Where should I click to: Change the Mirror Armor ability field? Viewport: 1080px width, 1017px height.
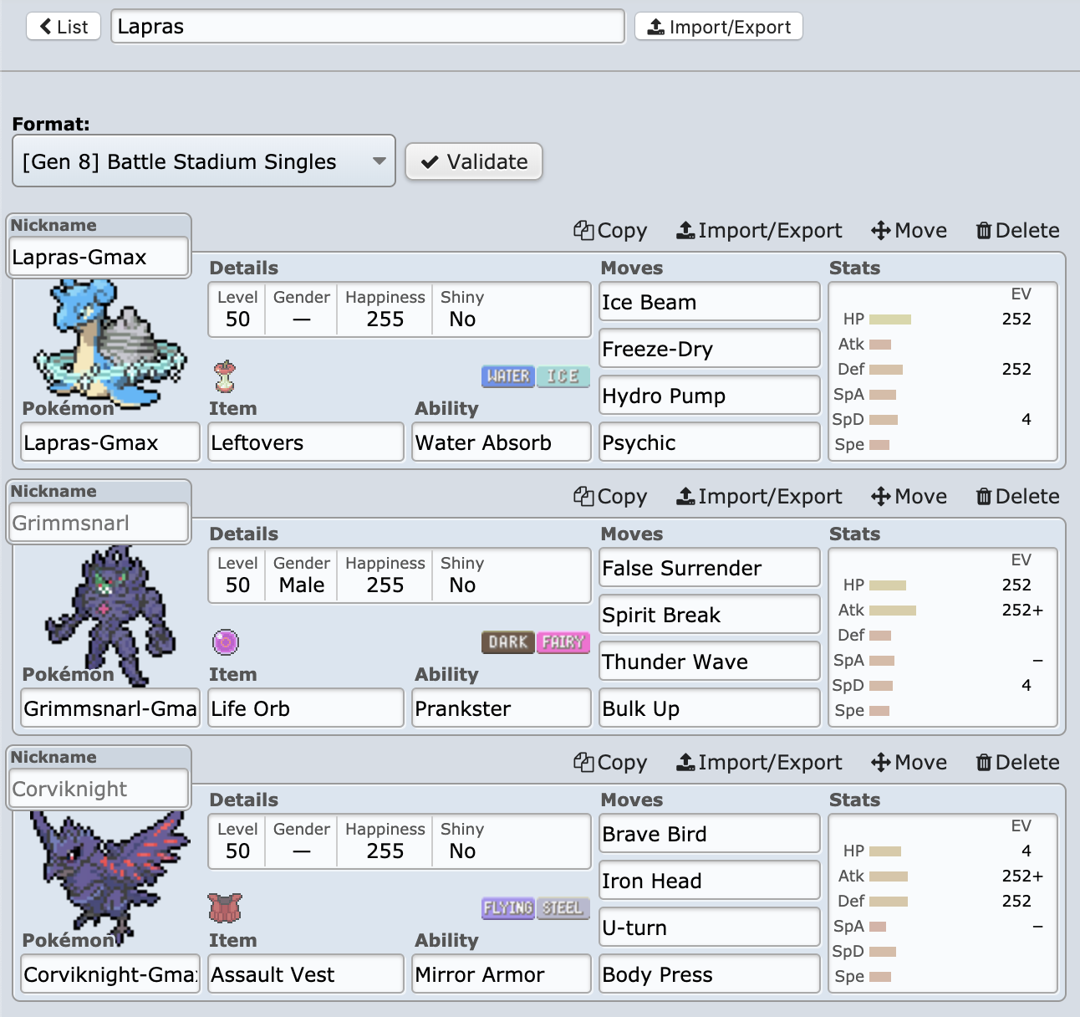(x=502, y=974)
